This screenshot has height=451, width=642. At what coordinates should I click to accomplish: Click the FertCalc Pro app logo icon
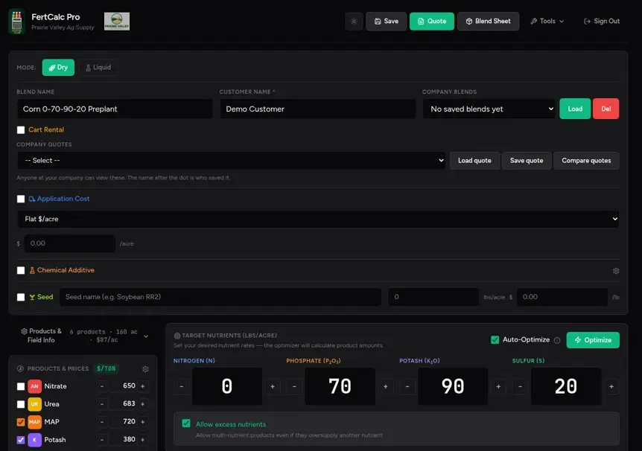click(x=17, y=22)
